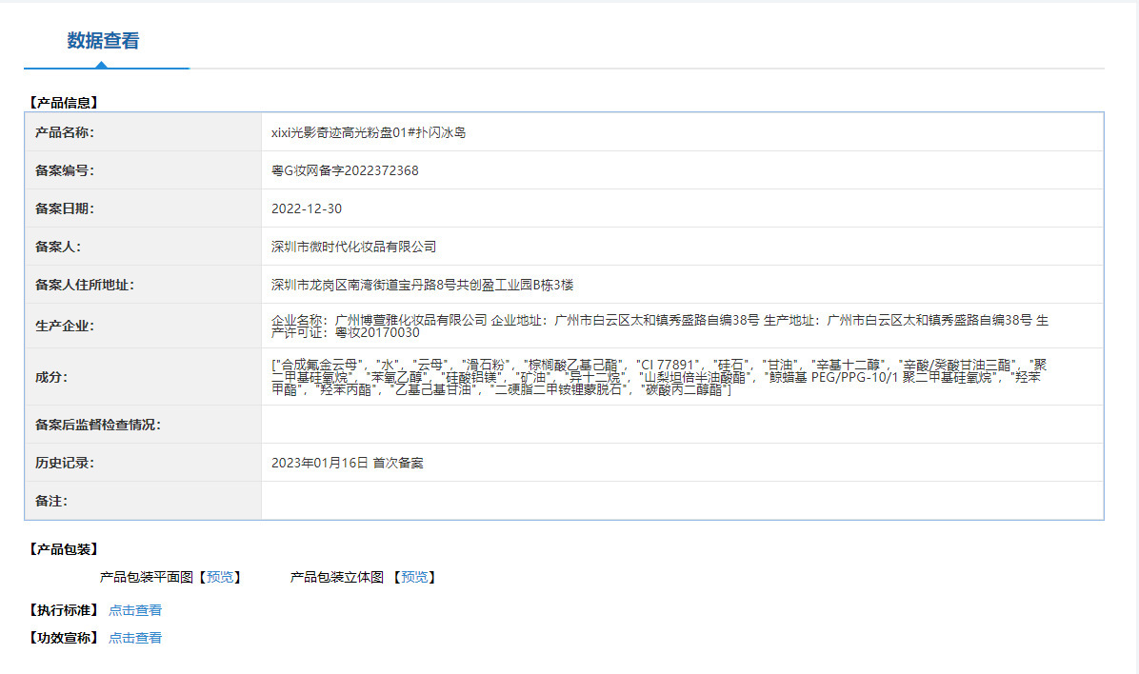Click the 备案编号 label cell
This screenshot has height=674, width=1139.
pyautogui.click(x=143, y=170)
